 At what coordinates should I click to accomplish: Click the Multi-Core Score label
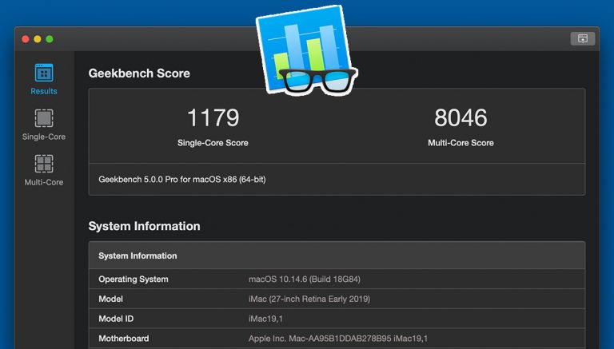click(460, 143)
